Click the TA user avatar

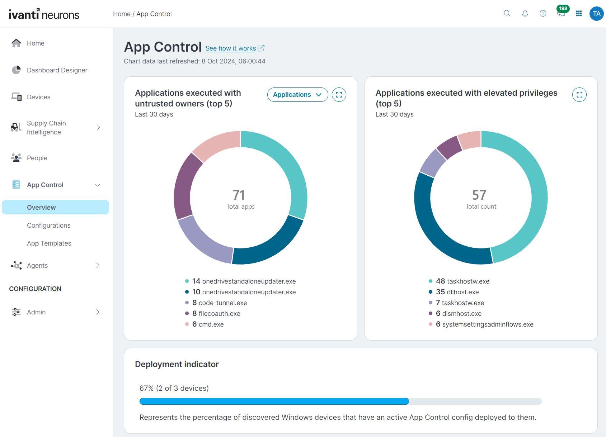(x=596, y=14)
